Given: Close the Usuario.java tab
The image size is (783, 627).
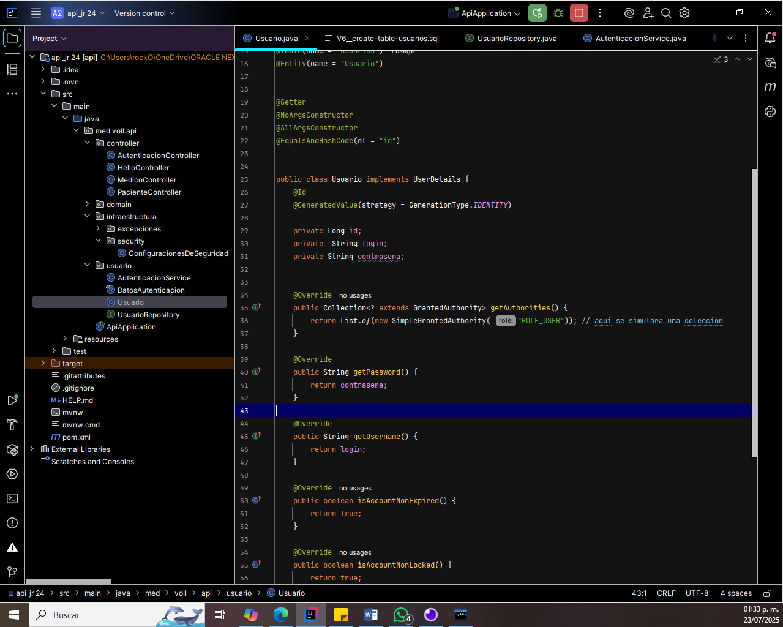Looking at the screenshot, I should 307,38.
